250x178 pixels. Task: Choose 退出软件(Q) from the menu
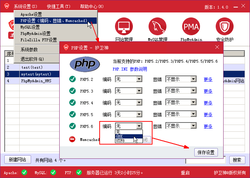coord(37,59)
